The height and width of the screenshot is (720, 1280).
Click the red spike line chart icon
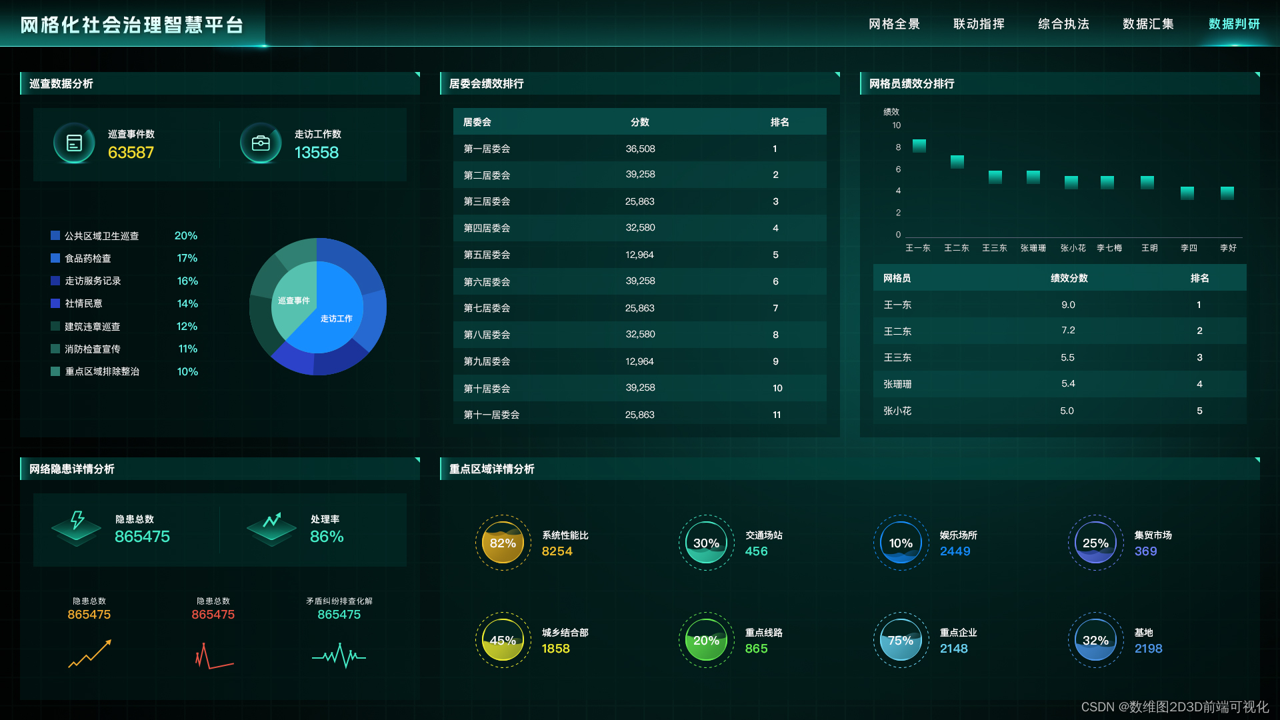213,656
